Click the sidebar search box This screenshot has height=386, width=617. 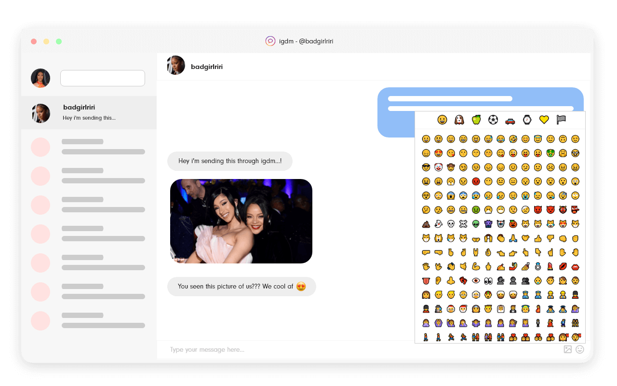pyautogui.click(x=103, y=78)
